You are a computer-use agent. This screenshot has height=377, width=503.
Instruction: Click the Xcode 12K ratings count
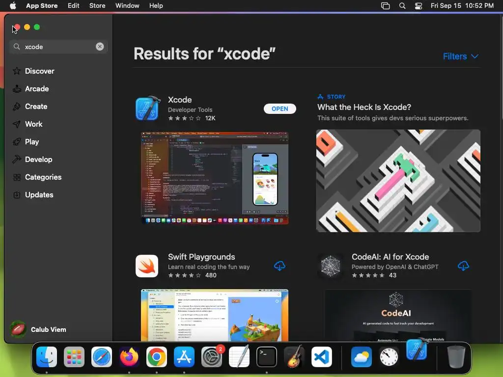tap(210, 118)
